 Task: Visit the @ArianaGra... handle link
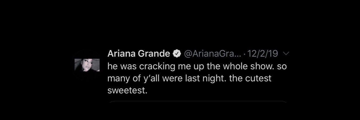(x=213, y=54)
